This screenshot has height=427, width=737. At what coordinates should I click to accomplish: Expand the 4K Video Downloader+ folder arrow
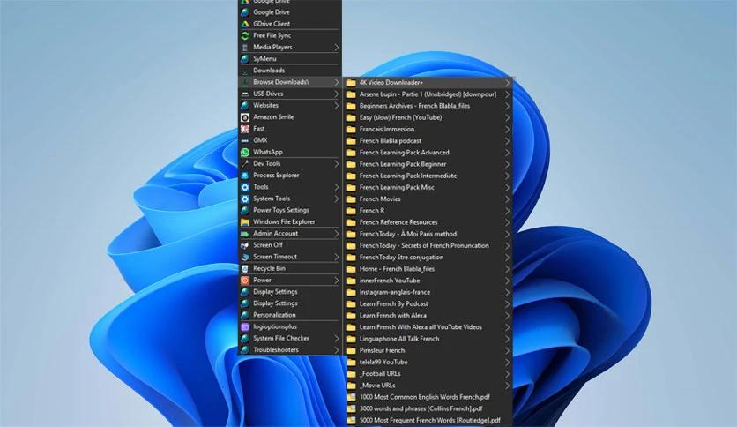(508, 83)
